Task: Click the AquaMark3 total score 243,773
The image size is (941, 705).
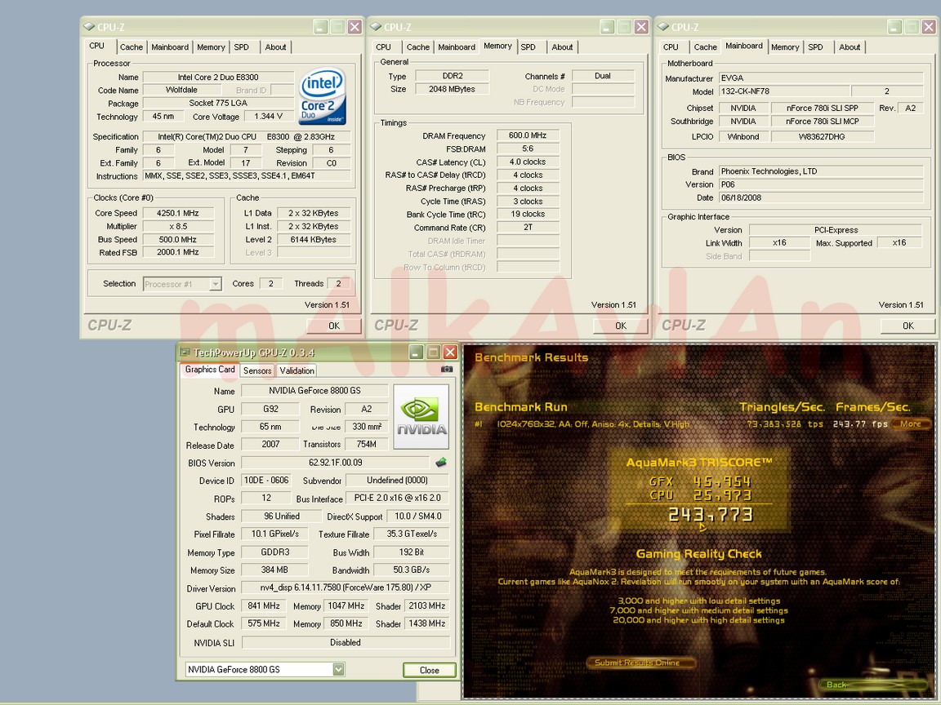Action: pyautogui.click(x=711, y=514)
